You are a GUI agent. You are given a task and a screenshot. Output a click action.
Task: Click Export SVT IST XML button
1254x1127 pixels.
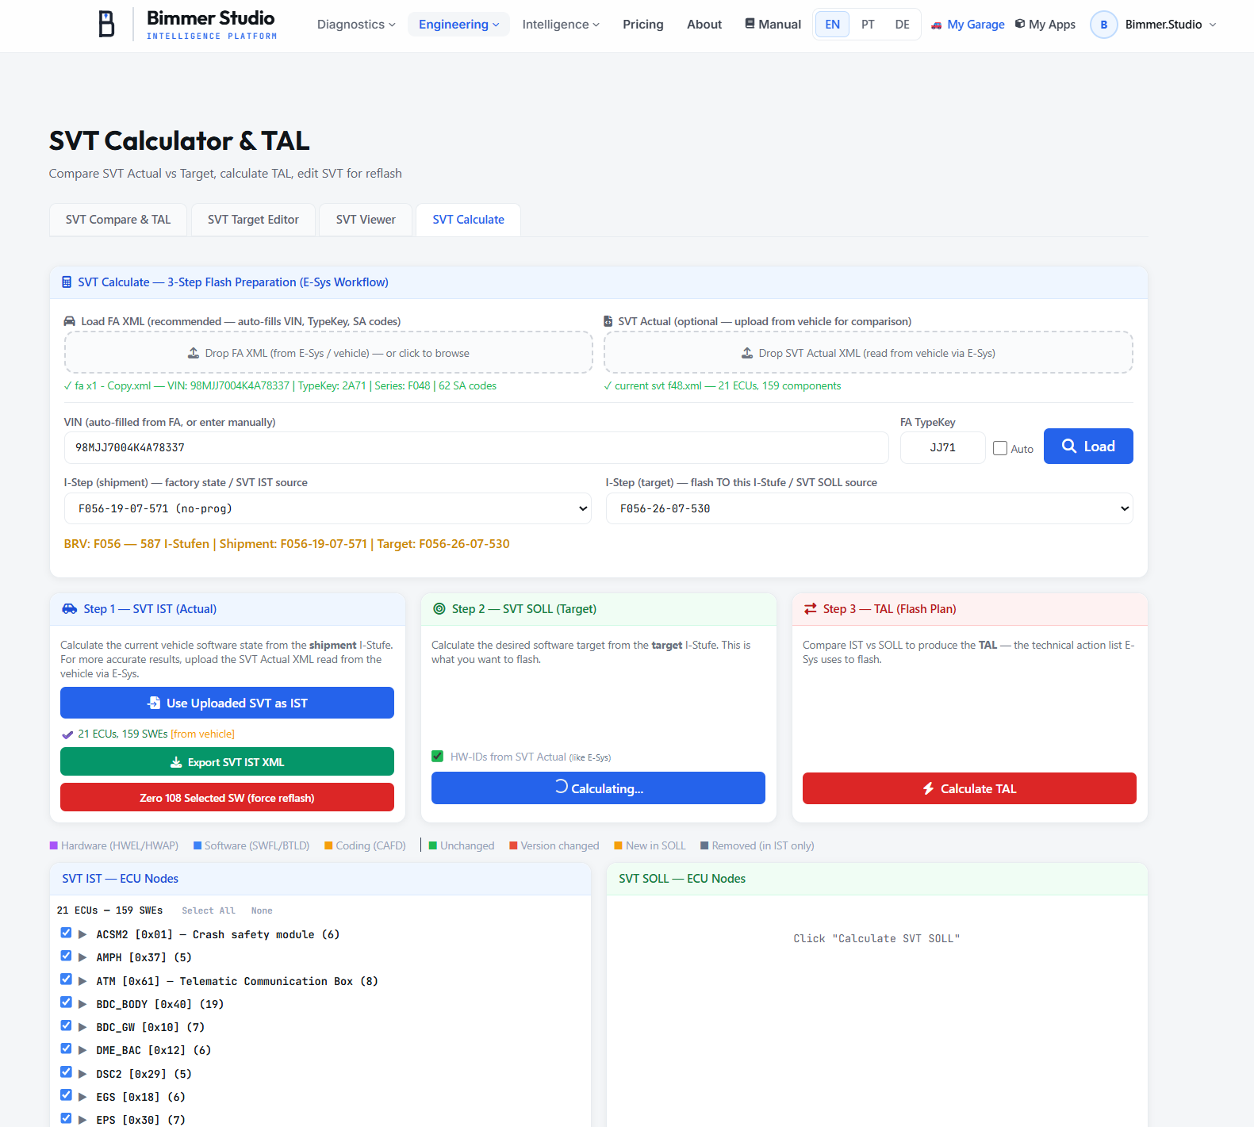[227, 762]
